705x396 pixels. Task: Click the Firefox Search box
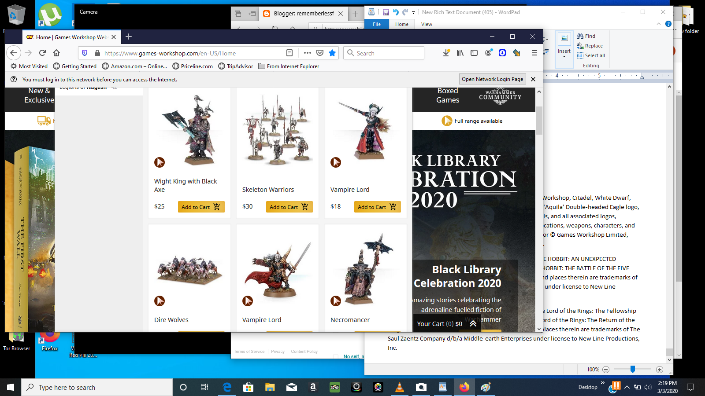click(x=383, y=53)
